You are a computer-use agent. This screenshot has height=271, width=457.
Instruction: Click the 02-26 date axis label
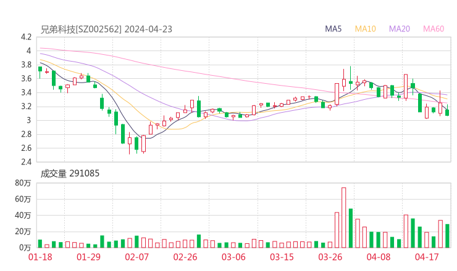pos(185,257)
